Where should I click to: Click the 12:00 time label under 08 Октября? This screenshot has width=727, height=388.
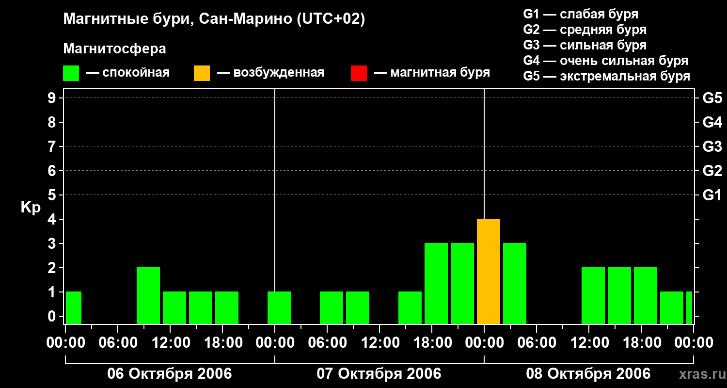tap(589, 342)
